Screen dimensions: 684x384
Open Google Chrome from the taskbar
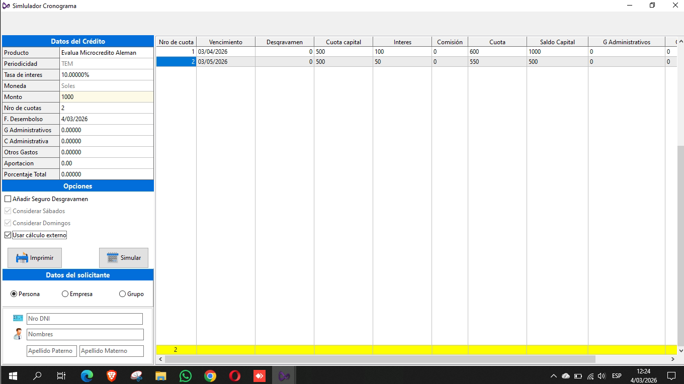tap(210, 375)
